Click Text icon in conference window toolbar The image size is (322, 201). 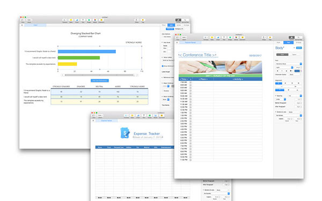(224, 38)
